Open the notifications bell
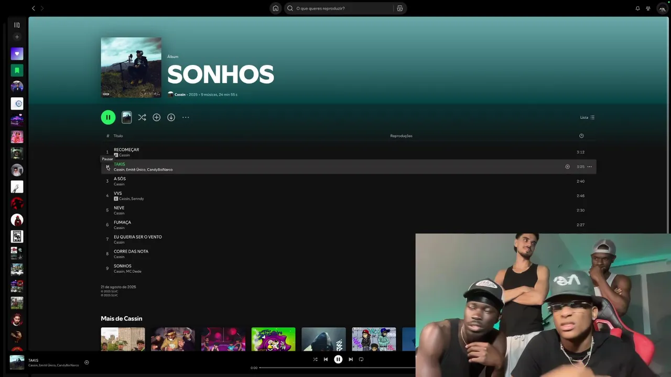Image resolution: width=671 pixels, height=377 pixels. pos(637,8)
